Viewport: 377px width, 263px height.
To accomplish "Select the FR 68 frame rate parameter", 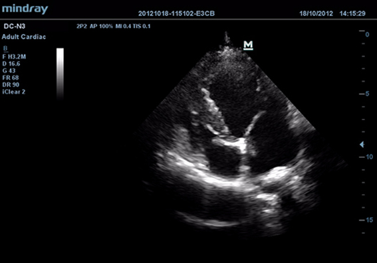I will (x=11, y=78).
